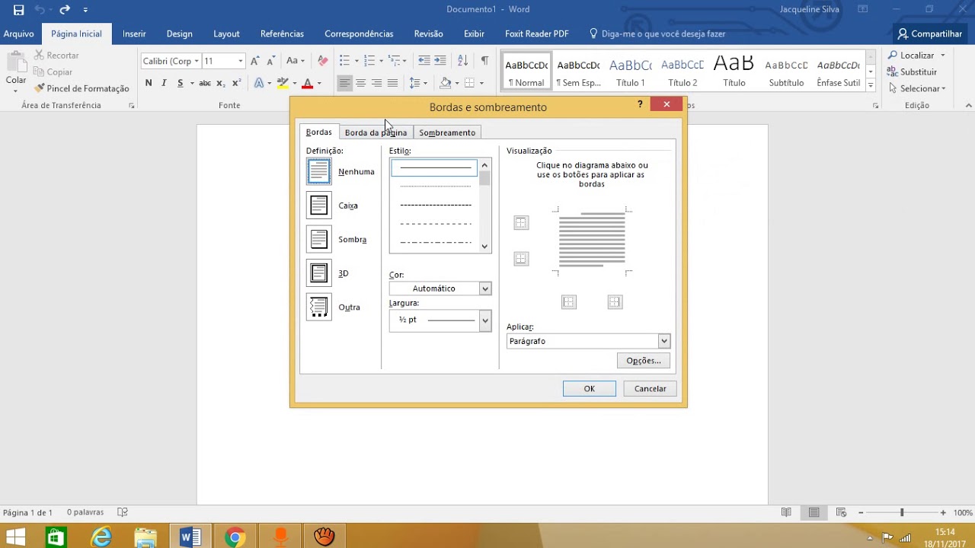Toggle right border button under preview

[615, 302]
